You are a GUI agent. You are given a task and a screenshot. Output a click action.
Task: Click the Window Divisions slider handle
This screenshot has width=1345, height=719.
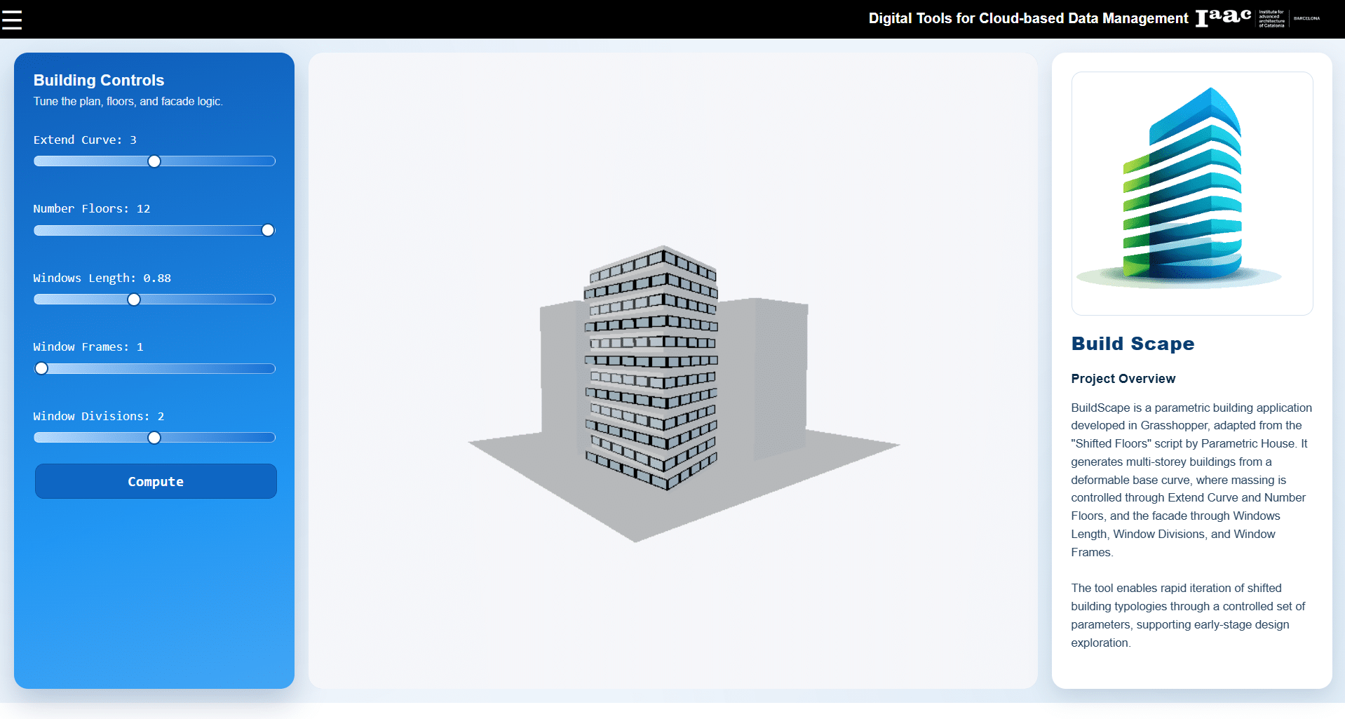pos(154,438)
